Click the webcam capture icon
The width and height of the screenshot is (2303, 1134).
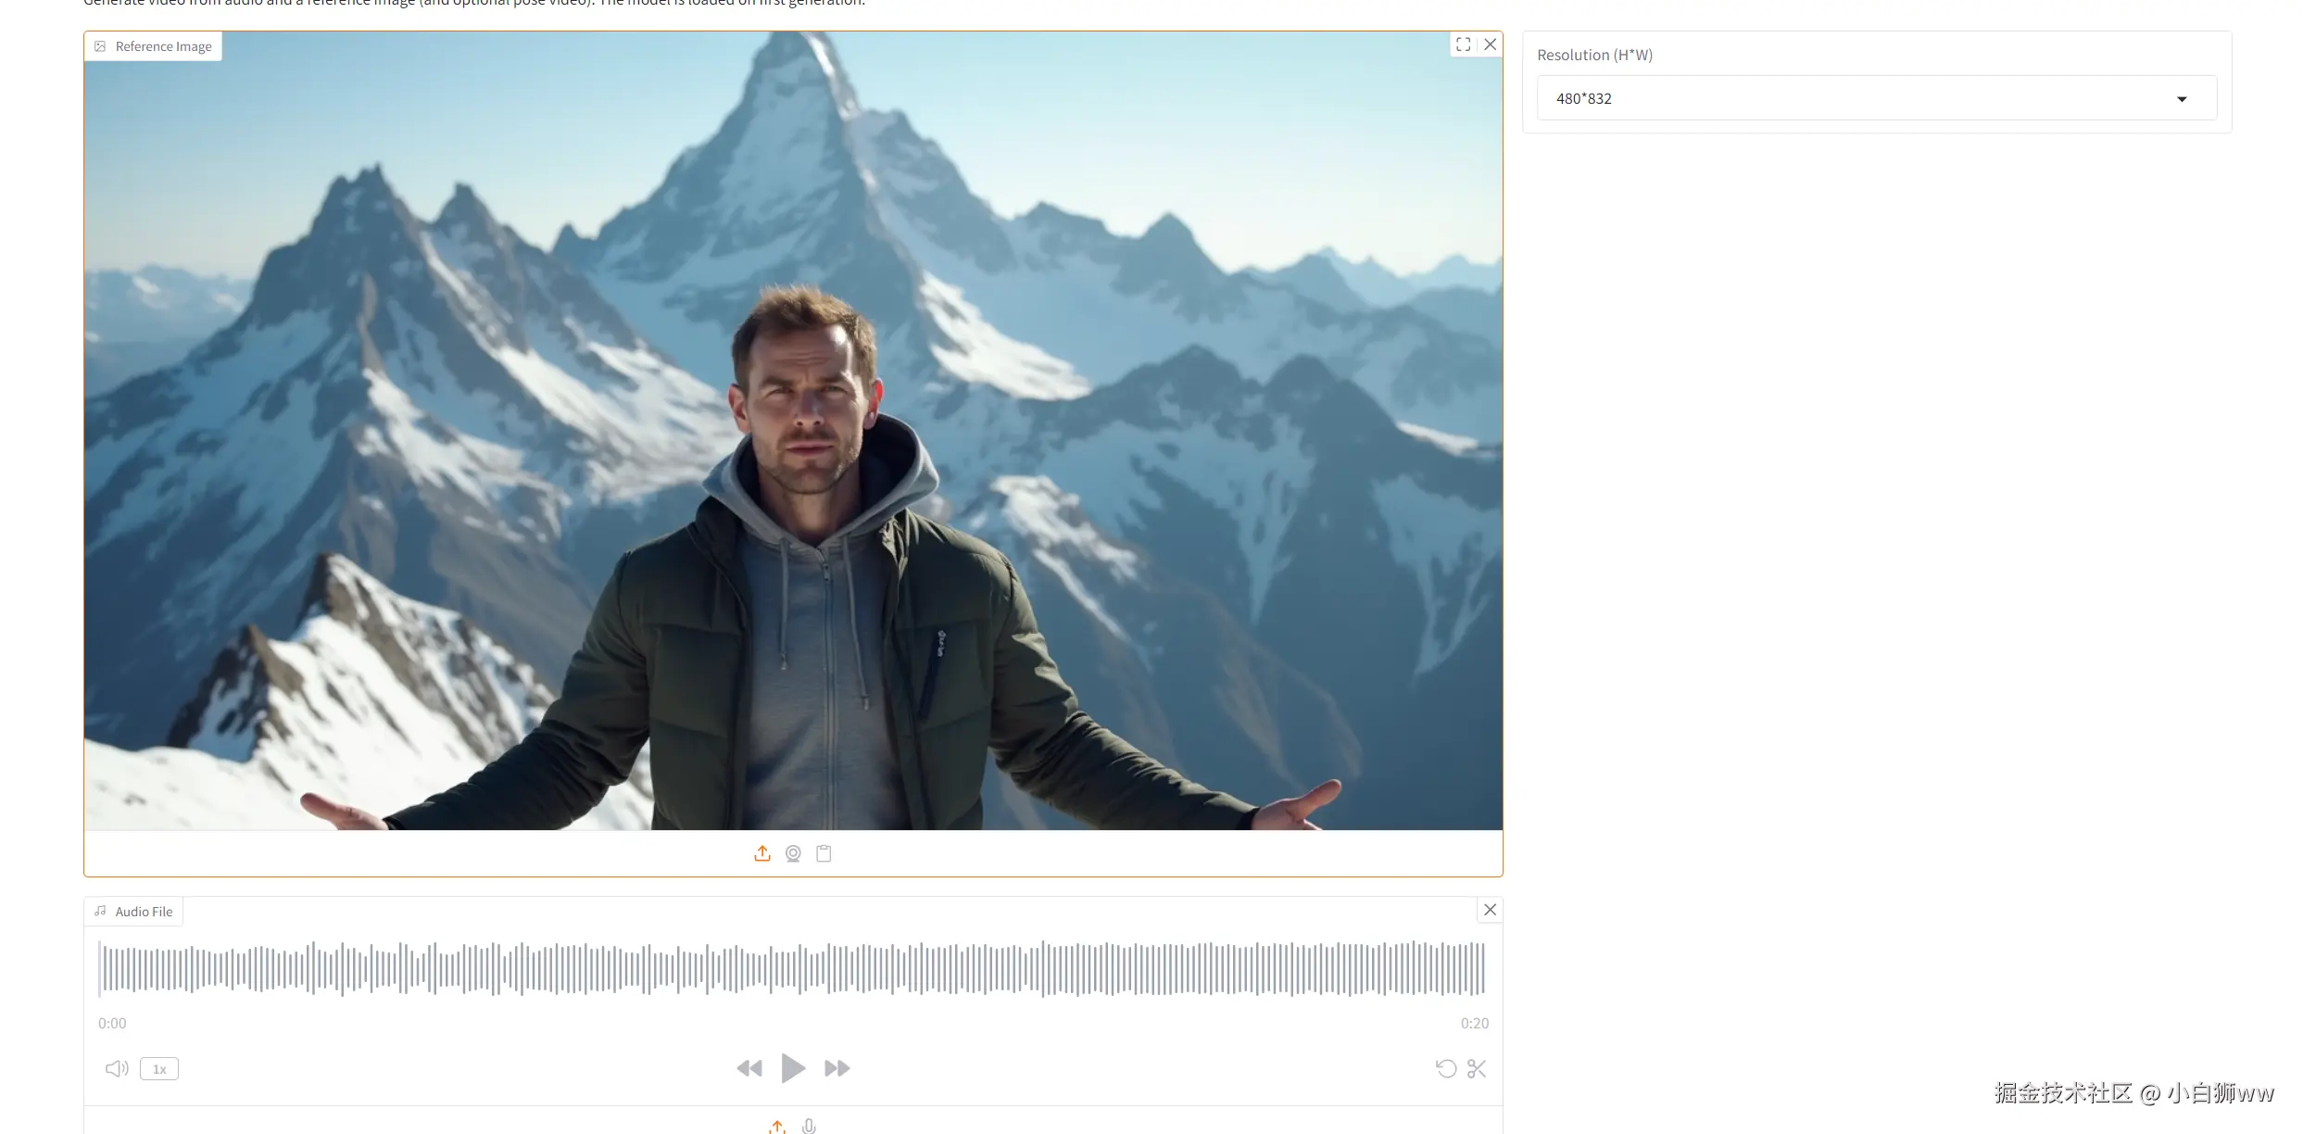(x=793, y=853)
